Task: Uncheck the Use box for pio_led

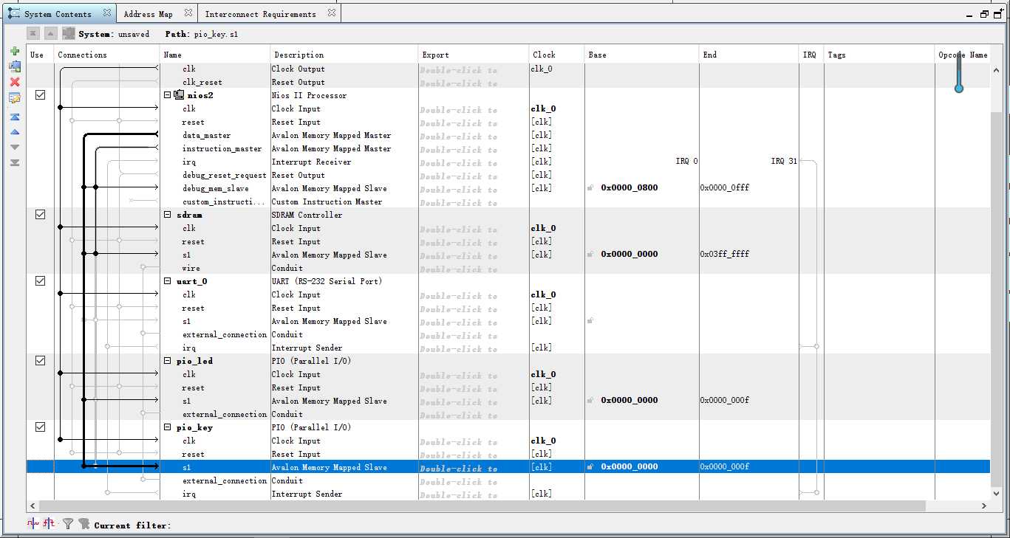Action: pyautogui.click(x=40, y=361)
